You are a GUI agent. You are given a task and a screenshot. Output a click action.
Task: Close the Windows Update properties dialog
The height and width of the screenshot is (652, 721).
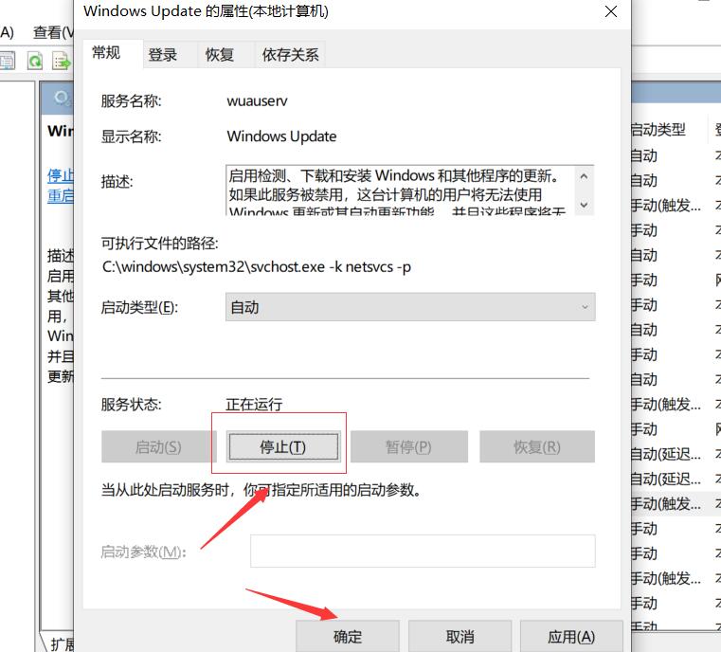coord(611,11)
